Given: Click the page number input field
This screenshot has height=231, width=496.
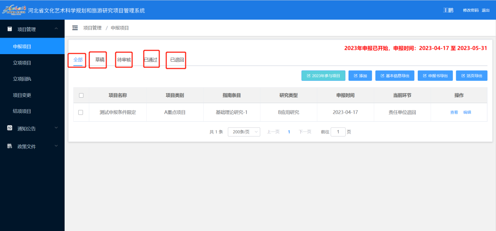Looking at the screenshot, I should pyautogui.click(x=338, y=132).
